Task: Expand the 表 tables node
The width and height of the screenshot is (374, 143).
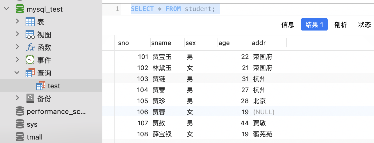Action: point(17,22)
